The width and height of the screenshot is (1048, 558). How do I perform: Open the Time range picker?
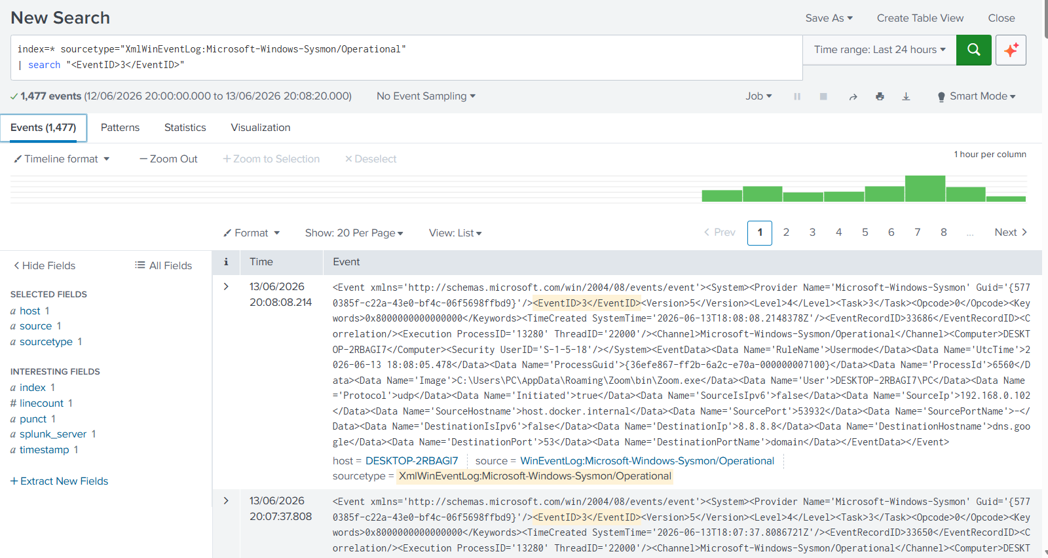(x=880, y=50)
